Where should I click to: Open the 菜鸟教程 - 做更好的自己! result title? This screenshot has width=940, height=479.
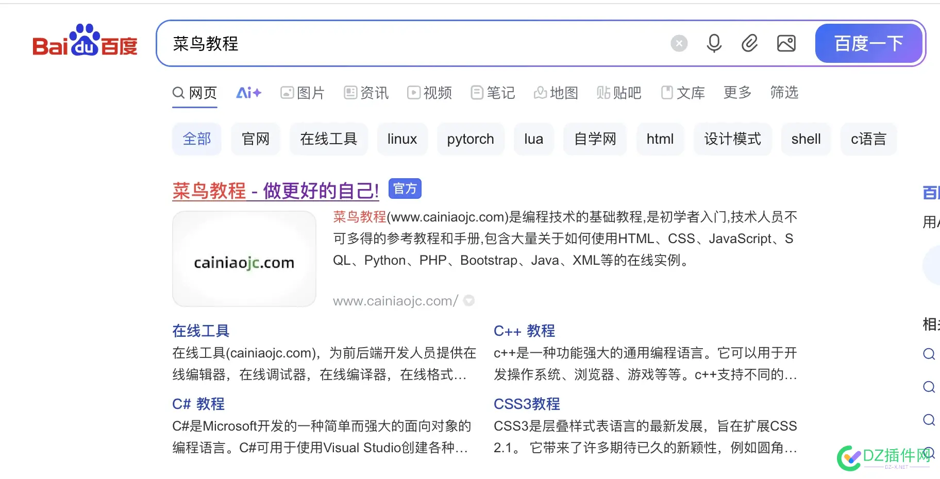[x=275, y=191]
